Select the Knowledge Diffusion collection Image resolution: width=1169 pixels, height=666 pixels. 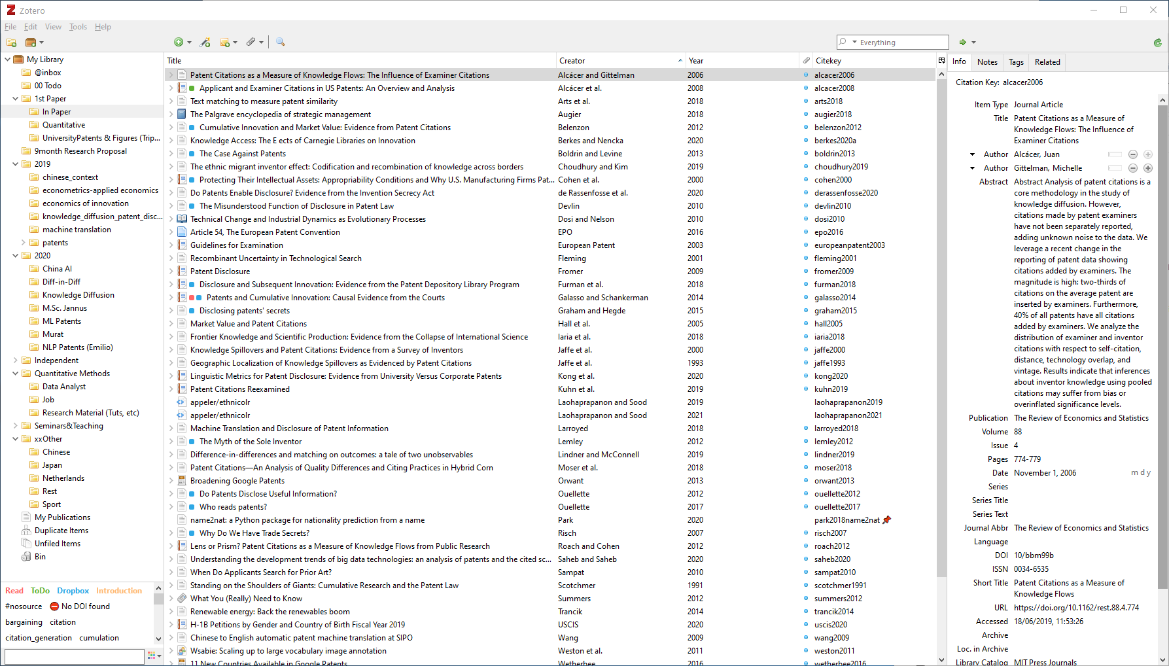coord(78,295)
